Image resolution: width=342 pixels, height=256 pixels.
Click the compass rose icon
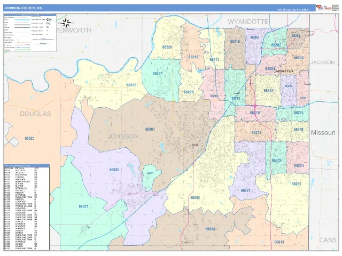(66, 22)
